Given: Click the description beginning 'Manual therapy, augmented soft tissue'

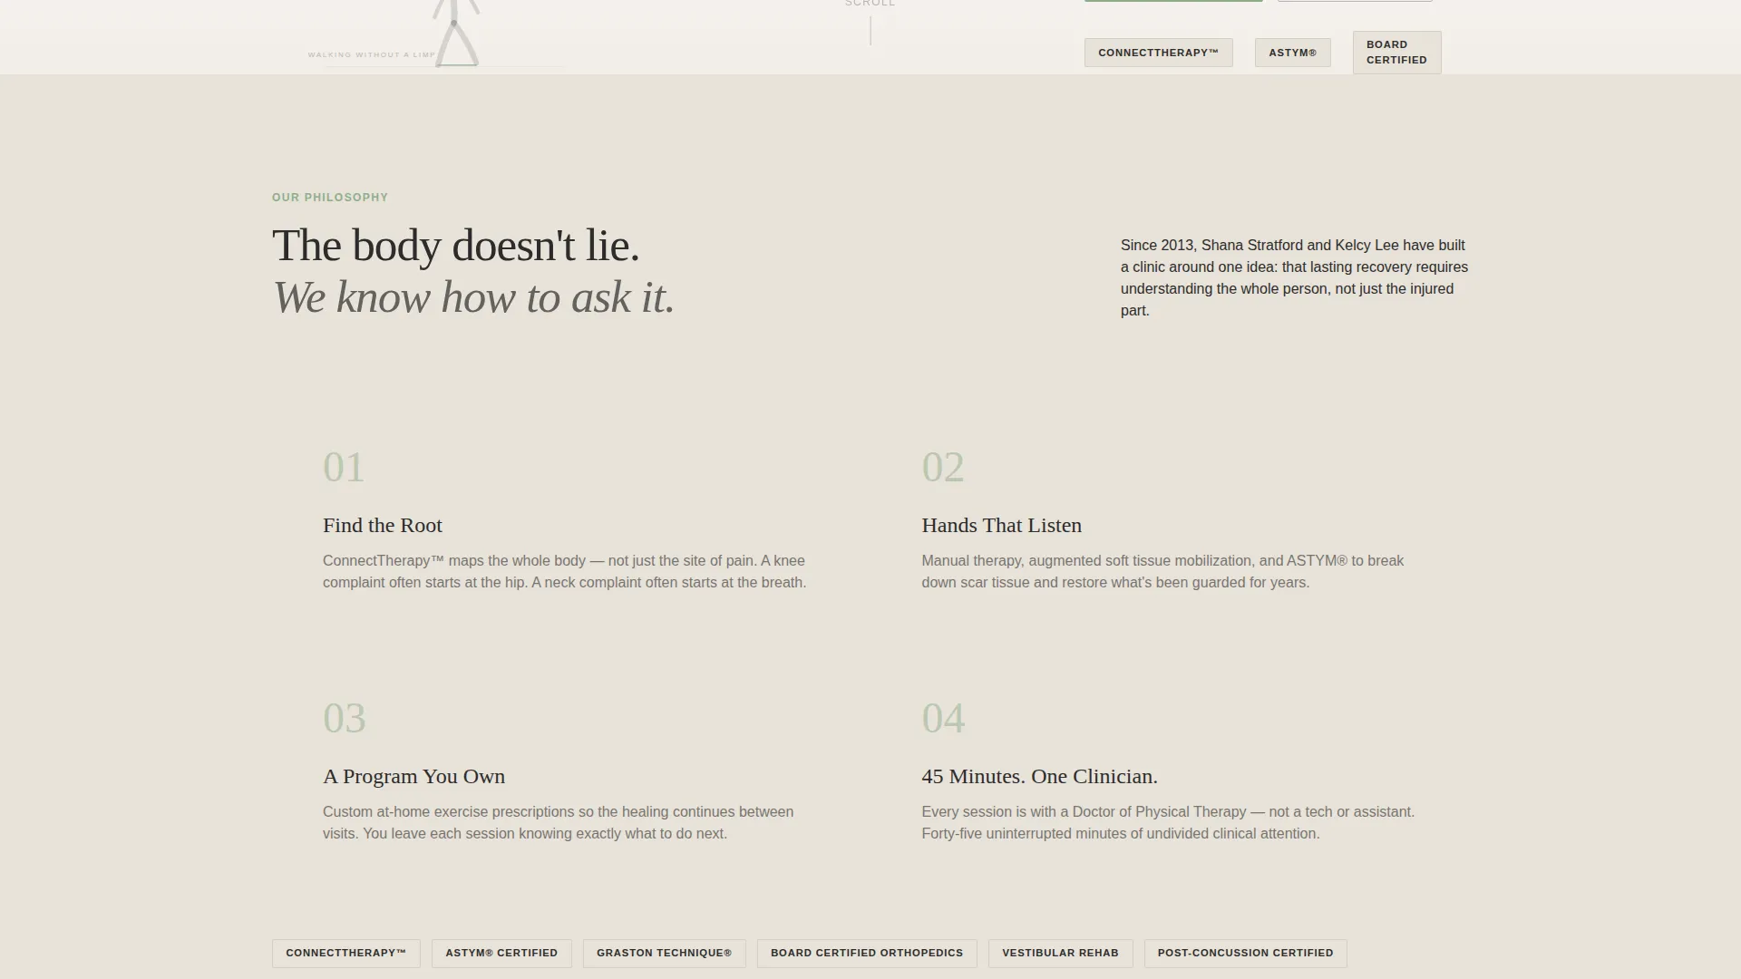Looking at the screenshot, I should pos(1162,572).
